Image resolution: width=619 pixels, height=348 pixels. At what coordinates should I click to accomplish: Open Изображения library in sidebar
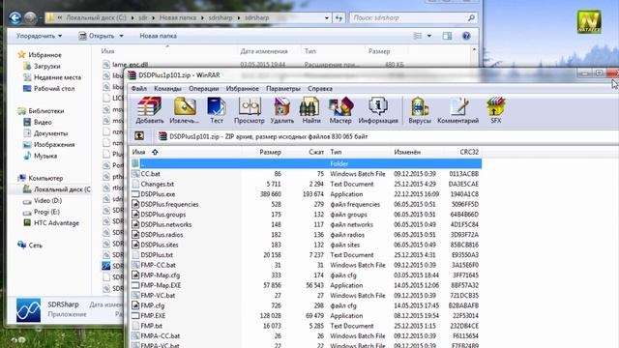(x=54, y=144)
